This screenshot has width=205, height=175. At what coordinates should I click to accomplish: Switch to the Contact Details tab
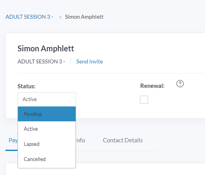click(x=123, y=140)
